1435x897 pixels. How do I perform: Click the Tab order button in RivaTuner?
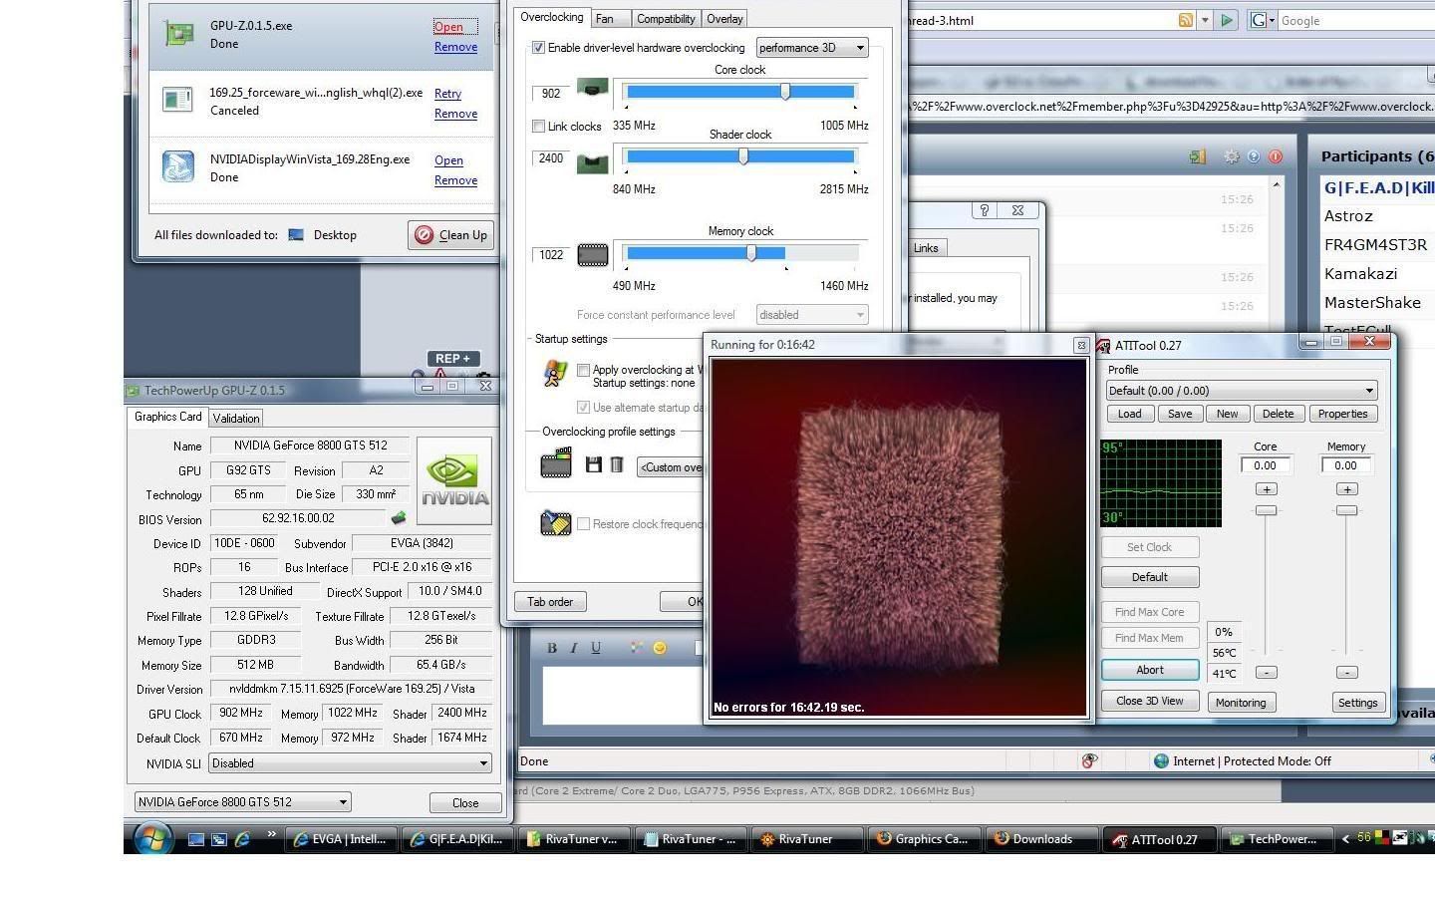550,602
